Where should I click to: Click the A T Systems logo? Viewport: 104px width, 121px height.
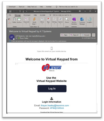[x=51, y=68]
